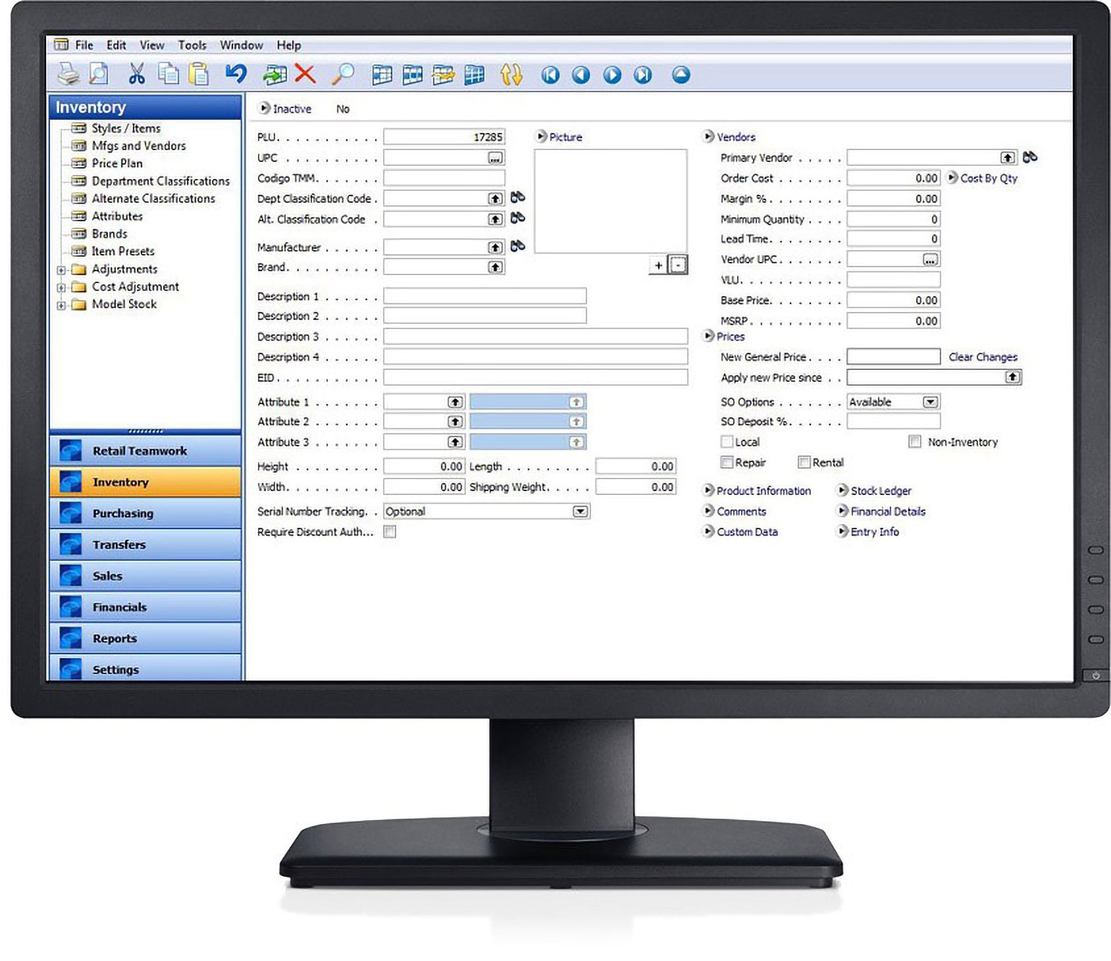Expand the Adjustments tree folder
1111x961 pixels.
[61, 270]
